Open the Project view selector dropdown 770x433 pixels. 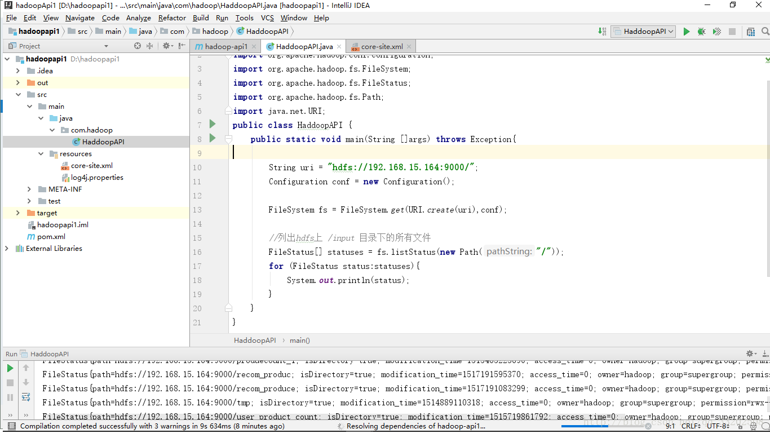pyautogui.click(x=106, y=46)
